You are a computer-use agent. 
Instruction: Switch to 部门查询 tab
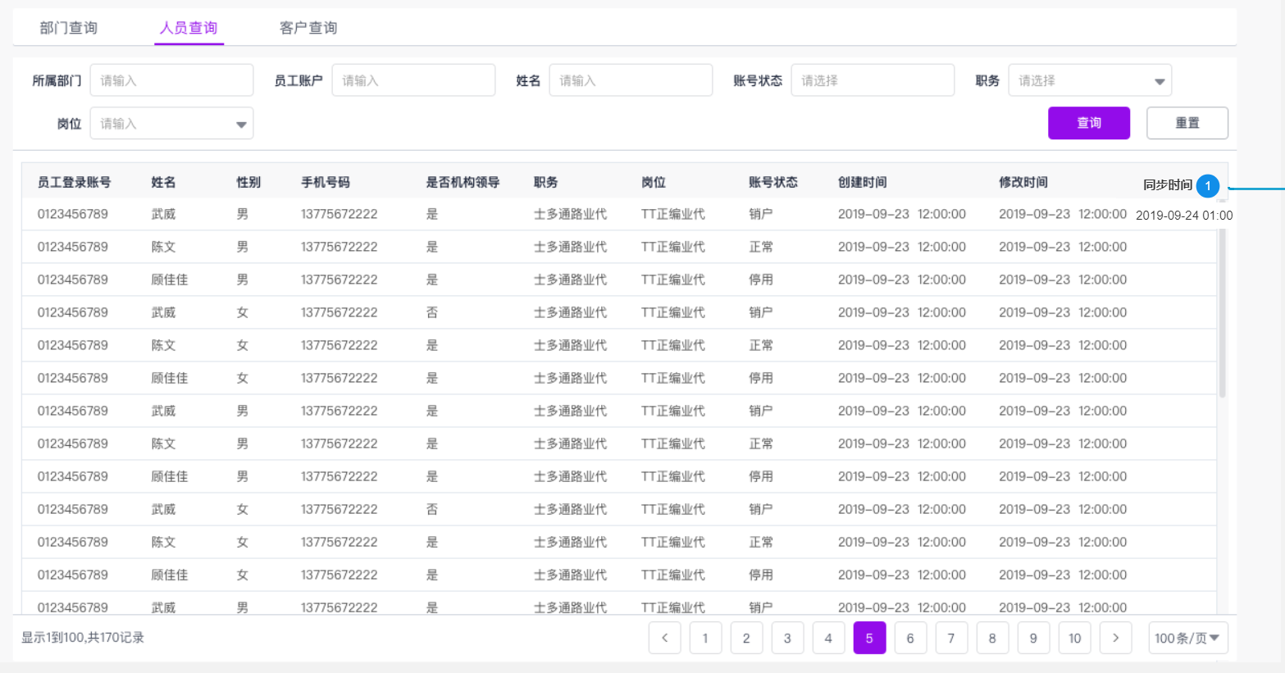coord(69,28)
